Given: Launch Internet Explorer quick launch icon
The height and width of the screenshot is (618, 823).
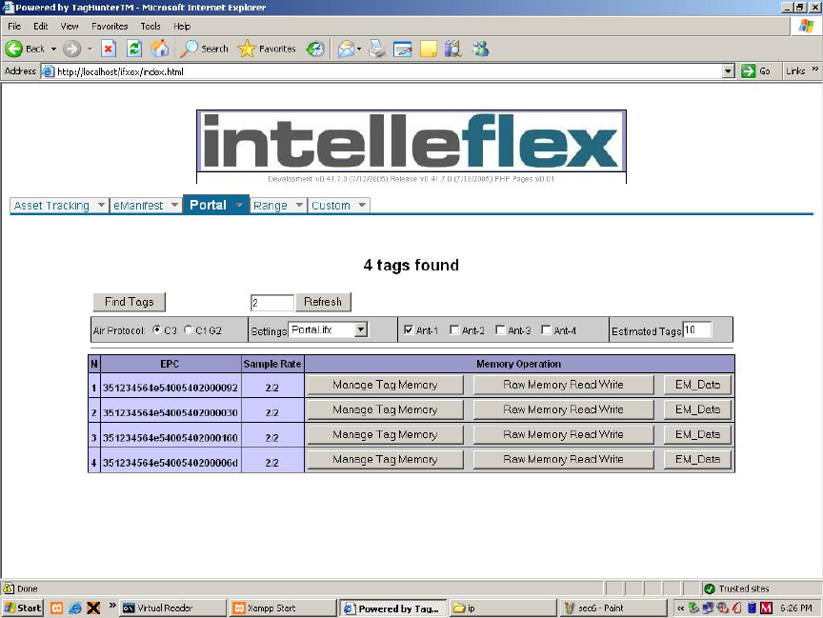Looking at the screenshot, I should coord(75,608).
